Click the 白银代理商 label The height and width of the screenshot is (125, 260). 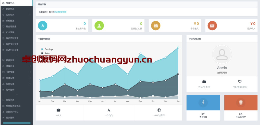point(222,73)
